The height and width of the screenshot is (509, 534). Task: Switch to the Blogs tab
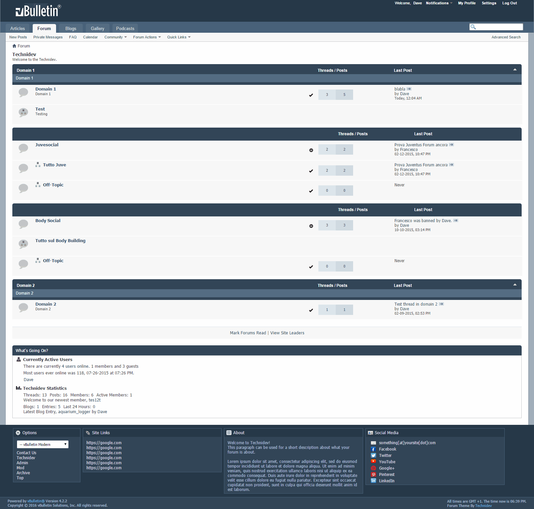point(71,28)
